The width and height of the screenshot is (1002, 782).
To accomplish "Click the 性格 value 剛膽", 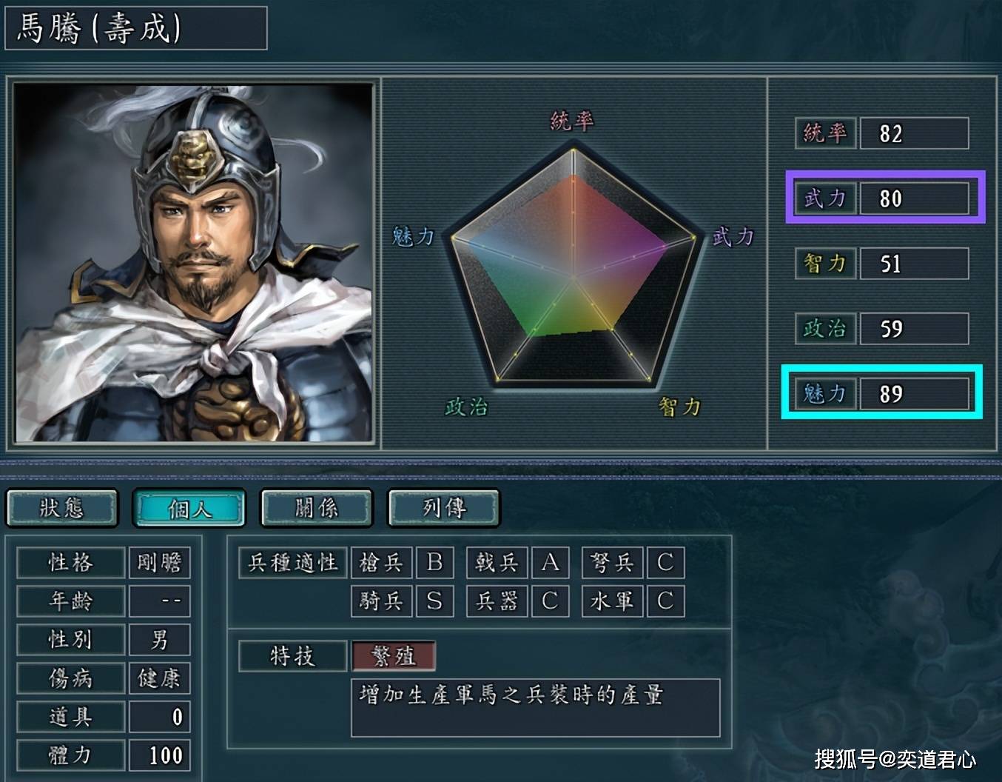I will (159, 563).
